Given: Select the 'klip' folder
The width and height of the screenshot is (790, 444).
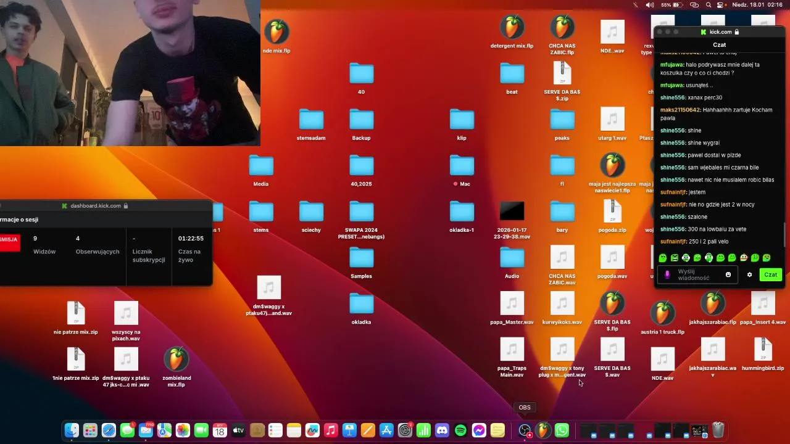Looking at the screenshot, I should tap(462, 125).
